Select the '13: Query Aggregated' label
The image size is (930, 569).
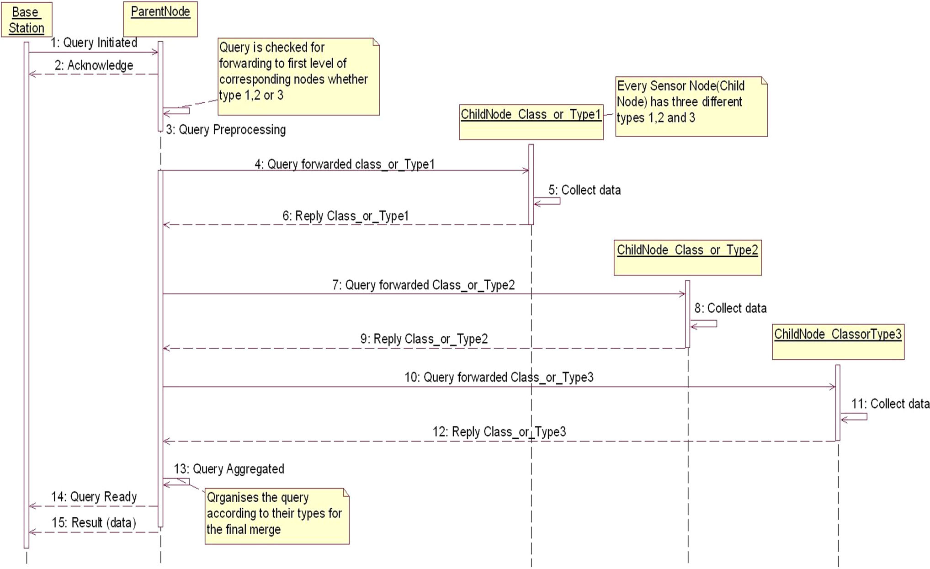[229, 469]
